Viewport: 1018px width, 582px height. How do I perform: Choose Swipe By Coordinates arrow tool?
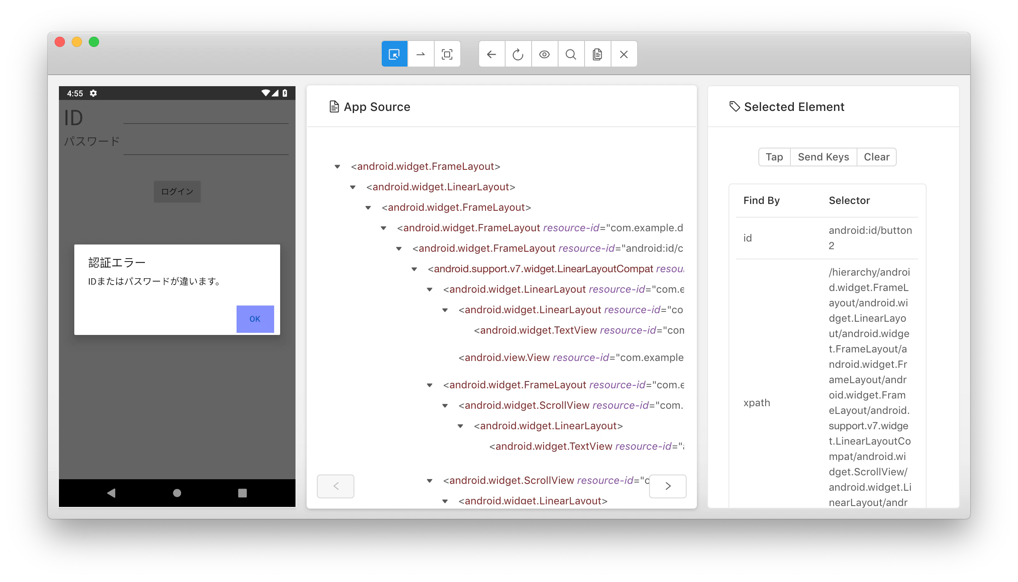coord(421,54)
